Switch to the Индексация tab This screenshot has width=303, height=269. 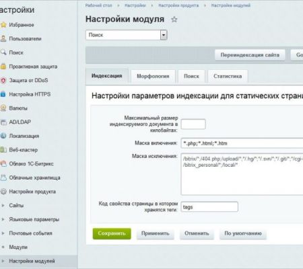pyautogui.click(x=107, y=76)
